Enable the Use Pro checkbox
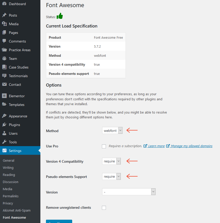Viewport: 220px width, 223px height. click(104, 146)
